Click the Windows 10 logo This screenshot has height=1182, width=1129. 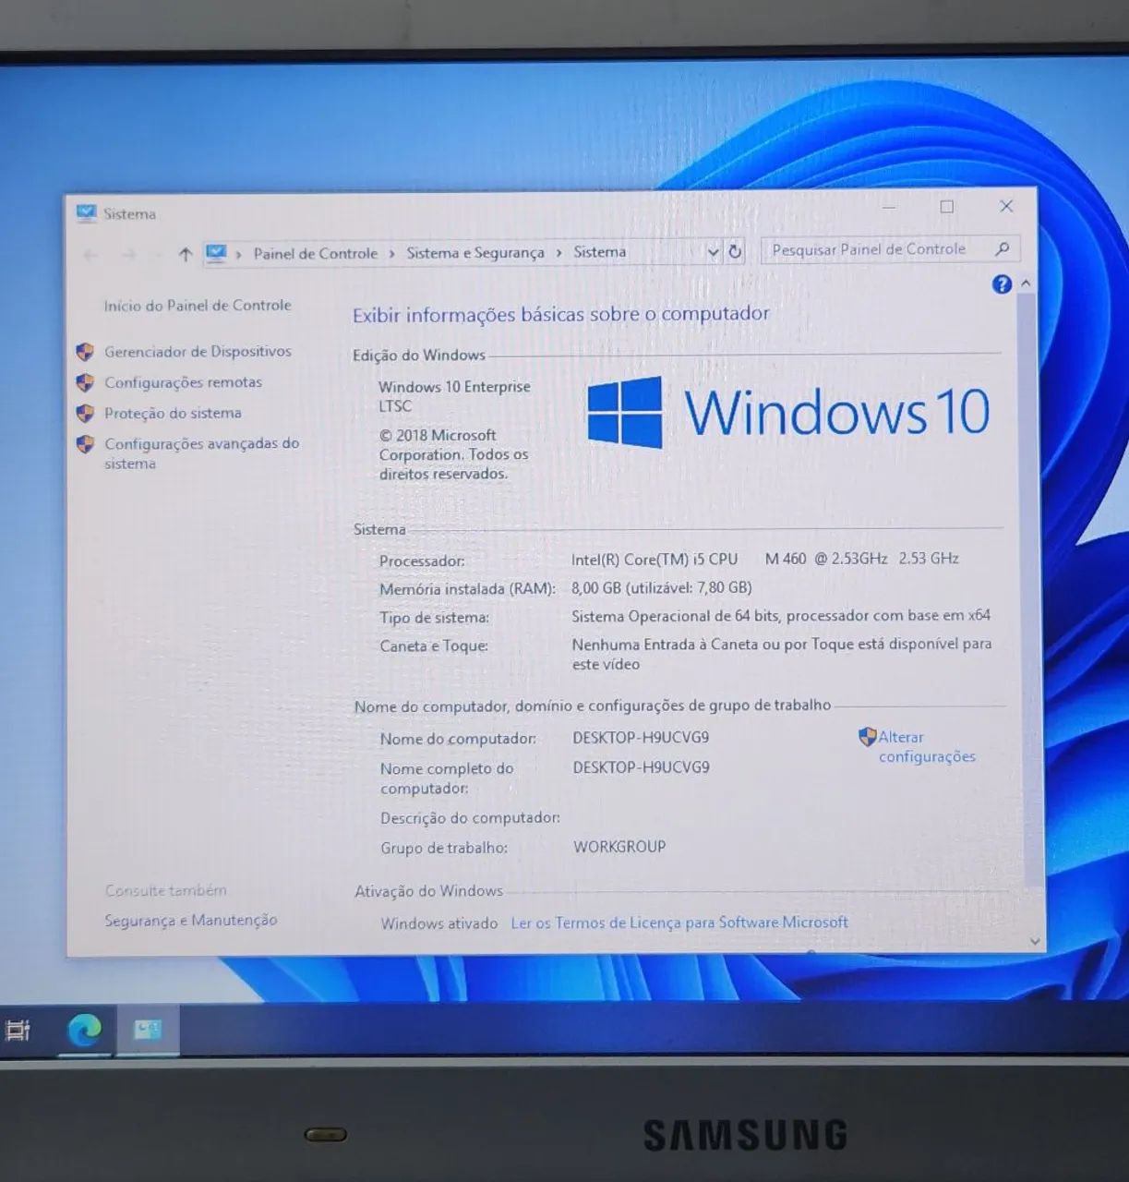788,412
